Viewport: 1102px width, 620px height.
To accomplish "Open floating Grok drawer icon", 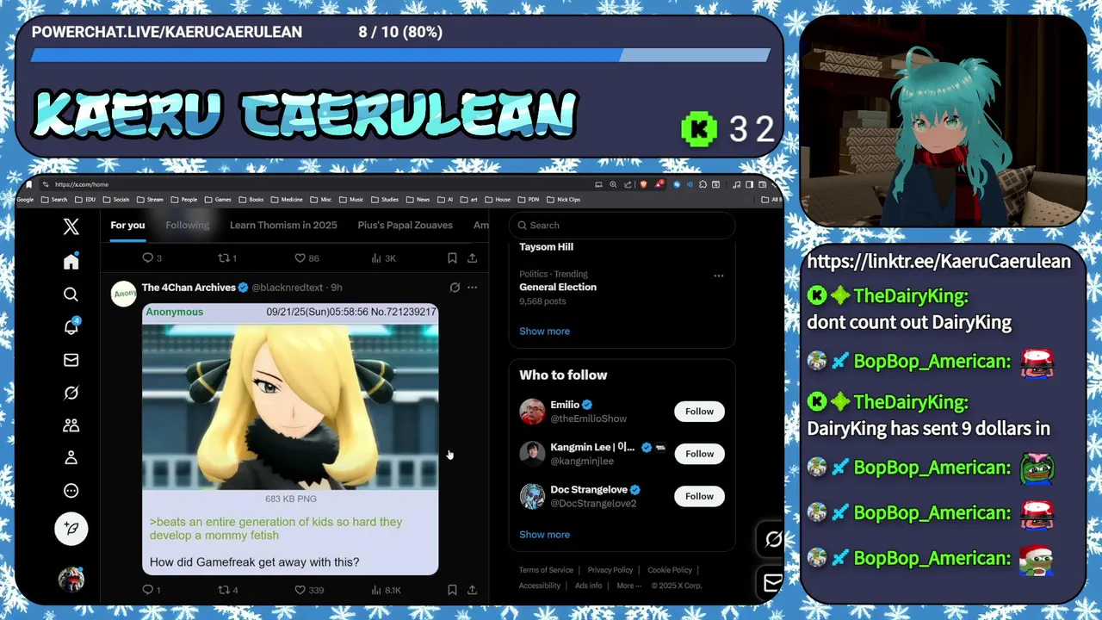I will (x=773, y=539).
